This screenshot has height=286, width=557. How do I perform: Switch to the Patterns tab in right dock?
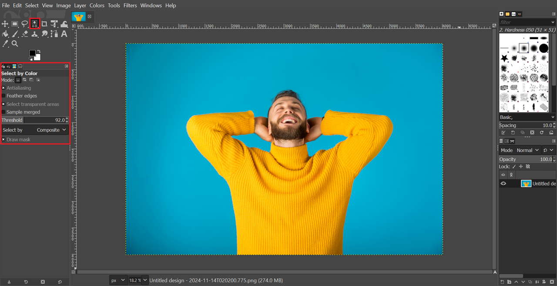pyautogui.click(x=507, y=14)
